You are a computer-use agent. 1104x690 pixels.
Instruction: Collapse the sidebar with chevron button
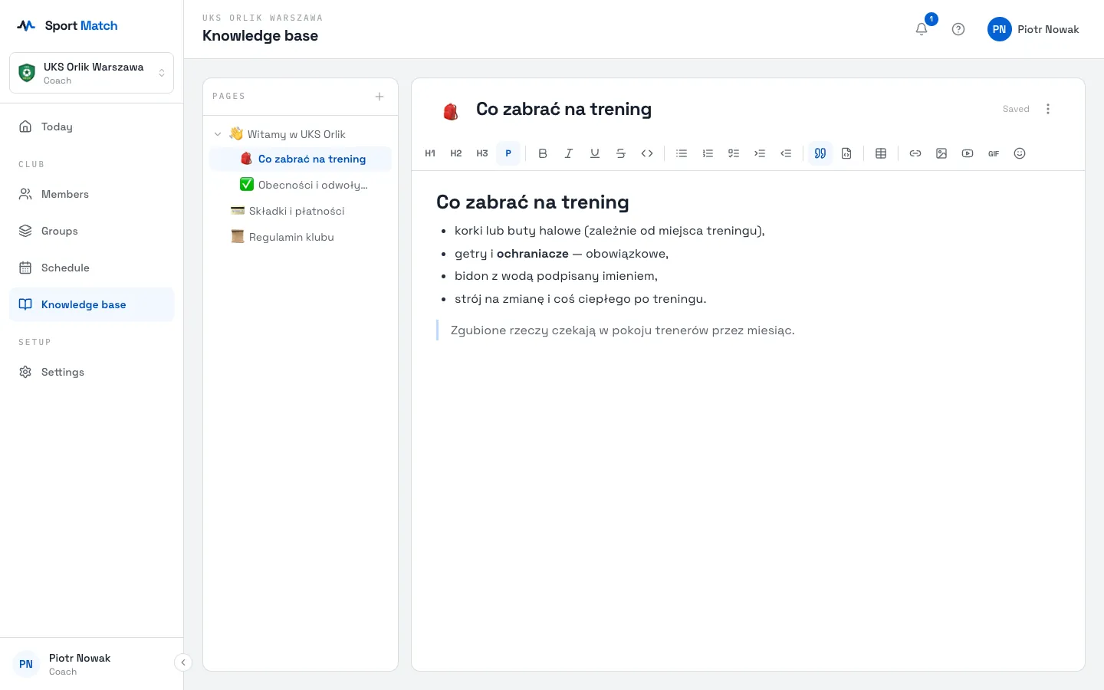pyautogui.click(x=183, y=662)
